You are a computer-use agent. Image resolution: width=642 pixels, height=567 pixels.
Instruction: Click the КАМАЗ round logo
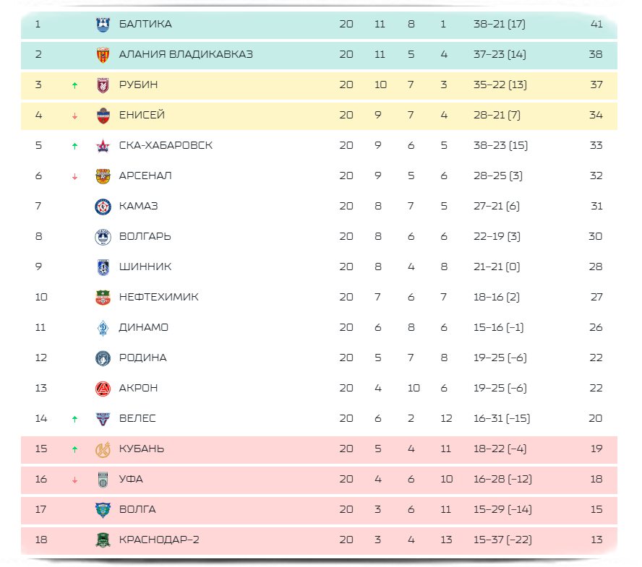[103, 207]
